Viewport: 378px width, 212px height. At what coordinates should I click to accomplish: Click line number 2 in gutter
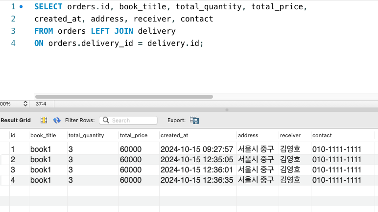click(x=13, y=19)
